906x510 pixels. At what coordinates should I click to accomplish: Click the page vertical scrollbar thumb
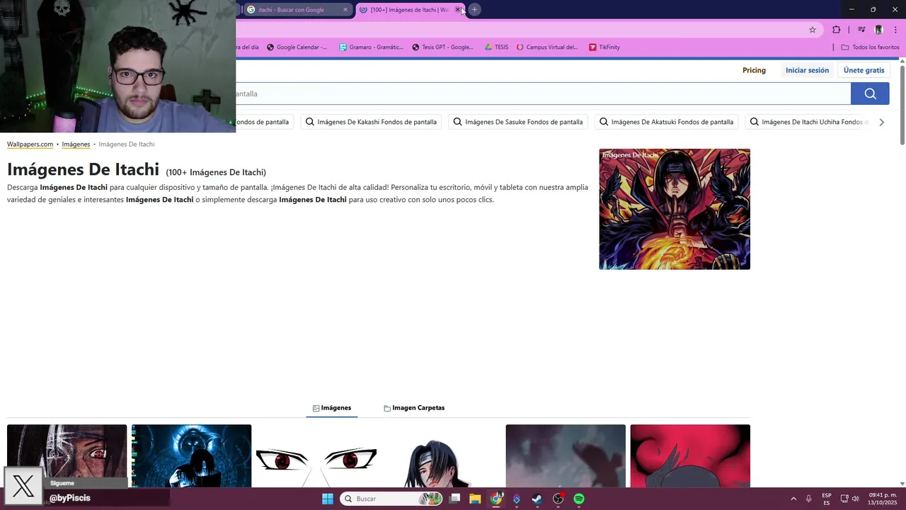tap(902, 105)
